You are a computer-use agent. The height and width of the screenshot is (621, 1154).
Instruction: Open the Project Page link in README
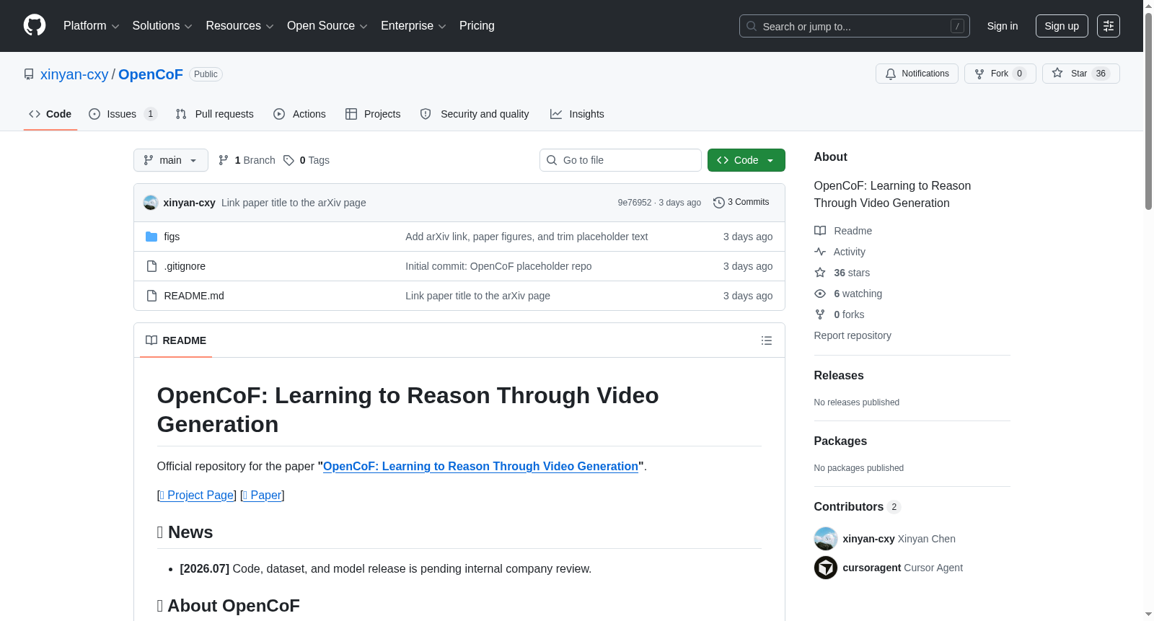coord(197,495)
